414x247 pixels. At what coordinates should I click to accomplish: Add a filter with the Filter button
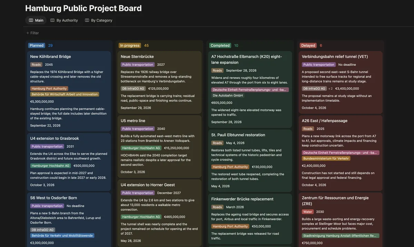[x=32, y=33]
